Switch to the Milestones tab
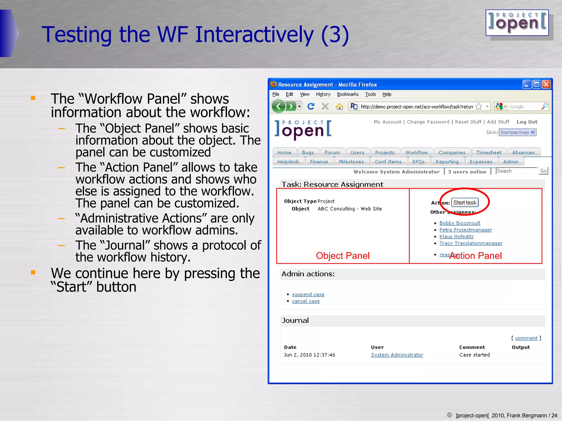562x421 pixels. [351, 162]
